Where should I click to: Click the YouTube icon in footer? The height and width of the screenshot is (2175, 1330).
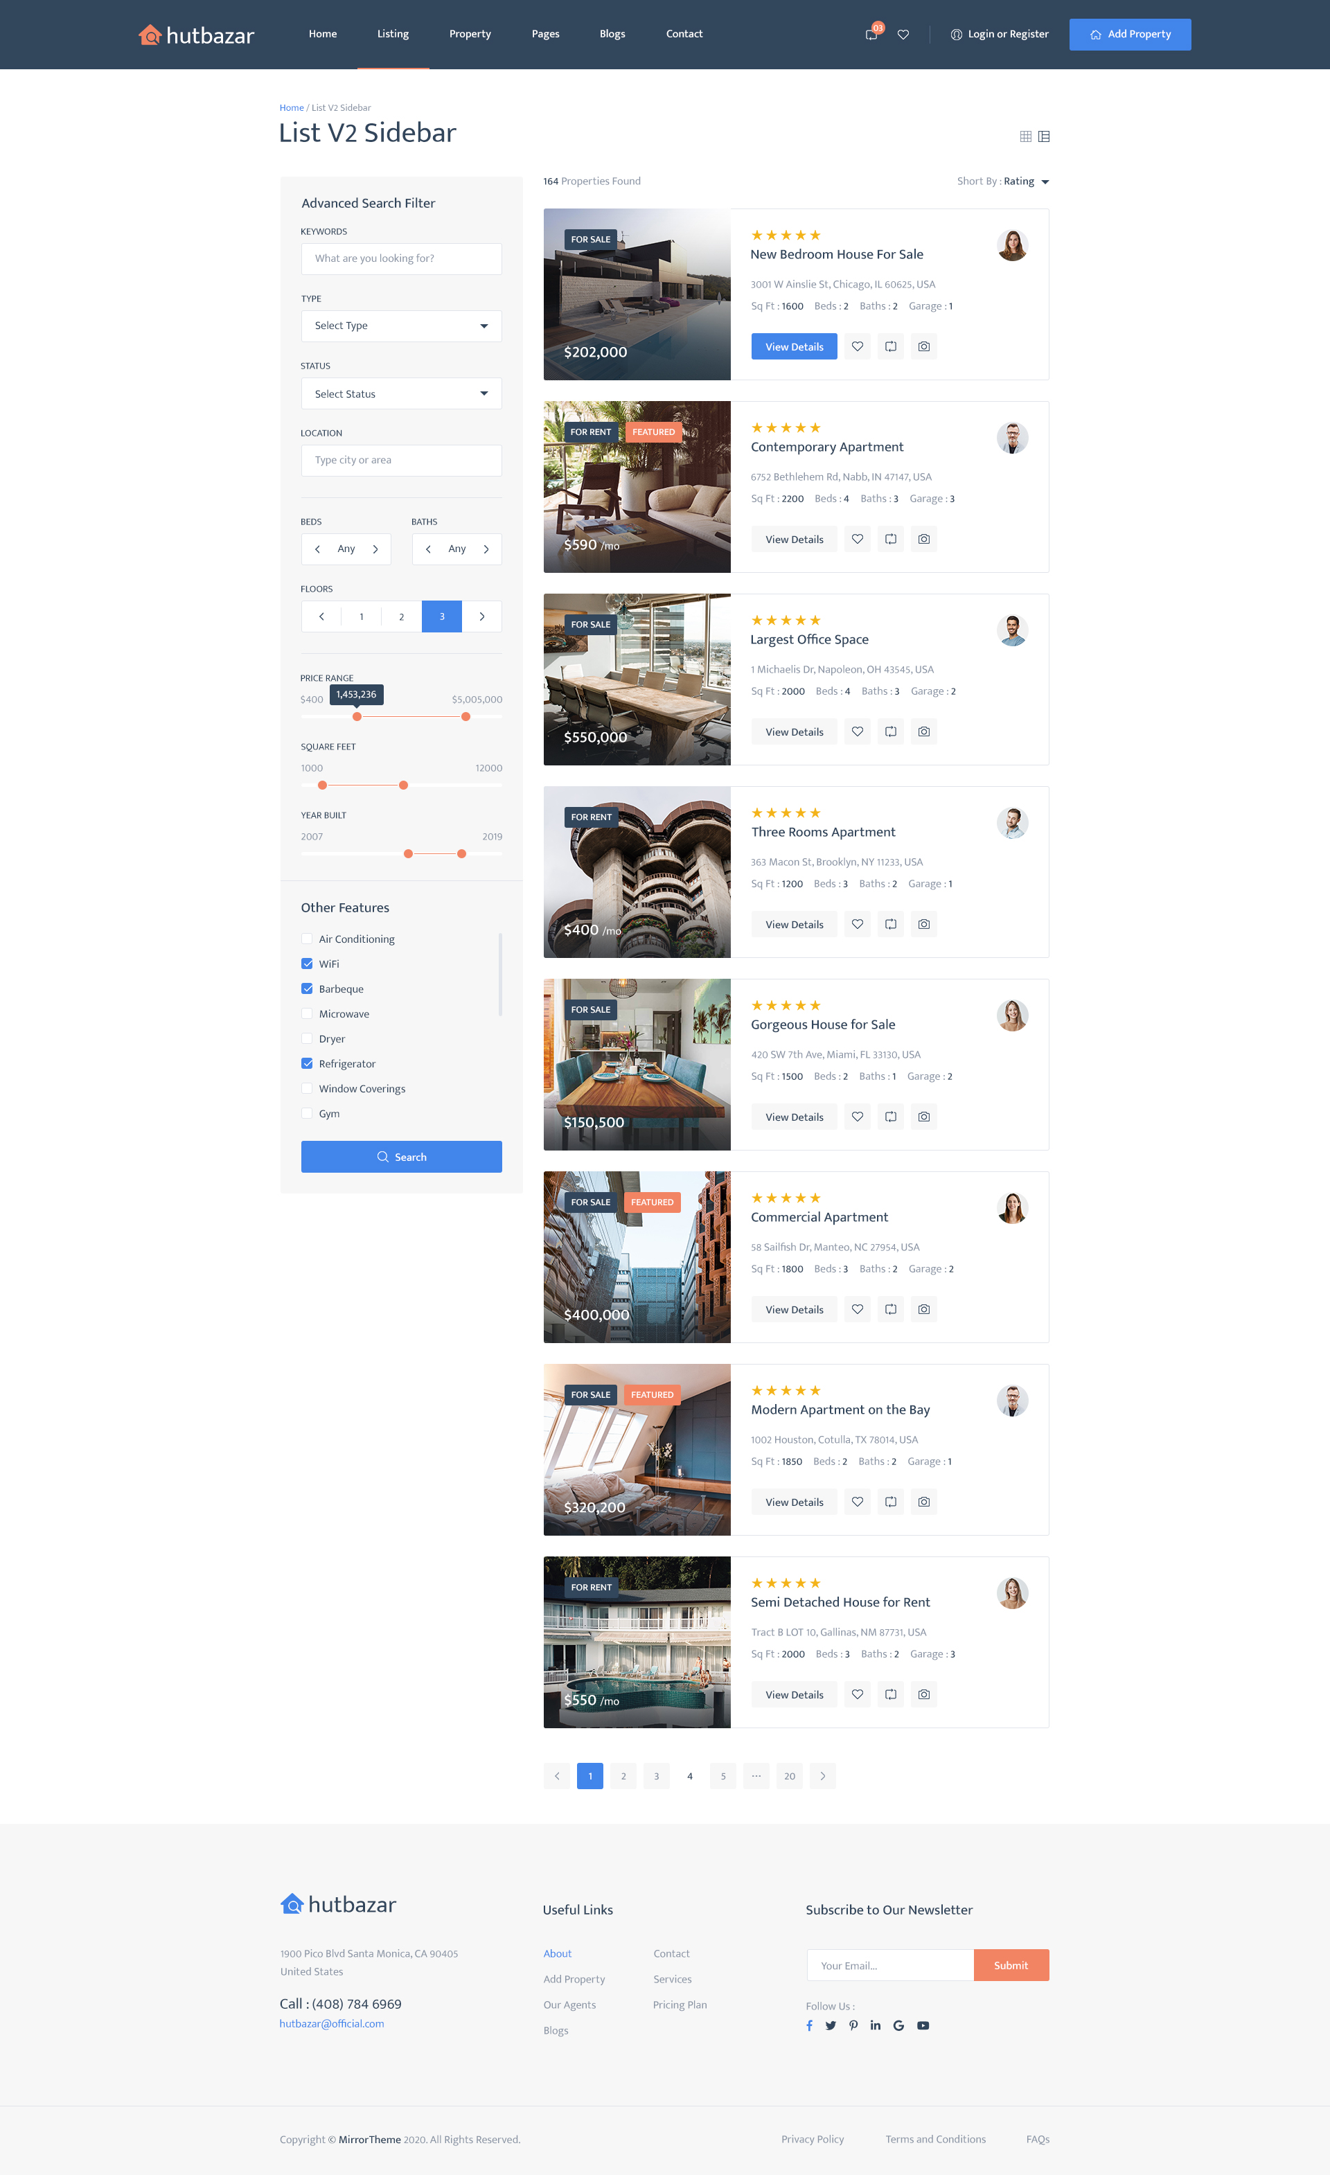[x=922, y=2025]
